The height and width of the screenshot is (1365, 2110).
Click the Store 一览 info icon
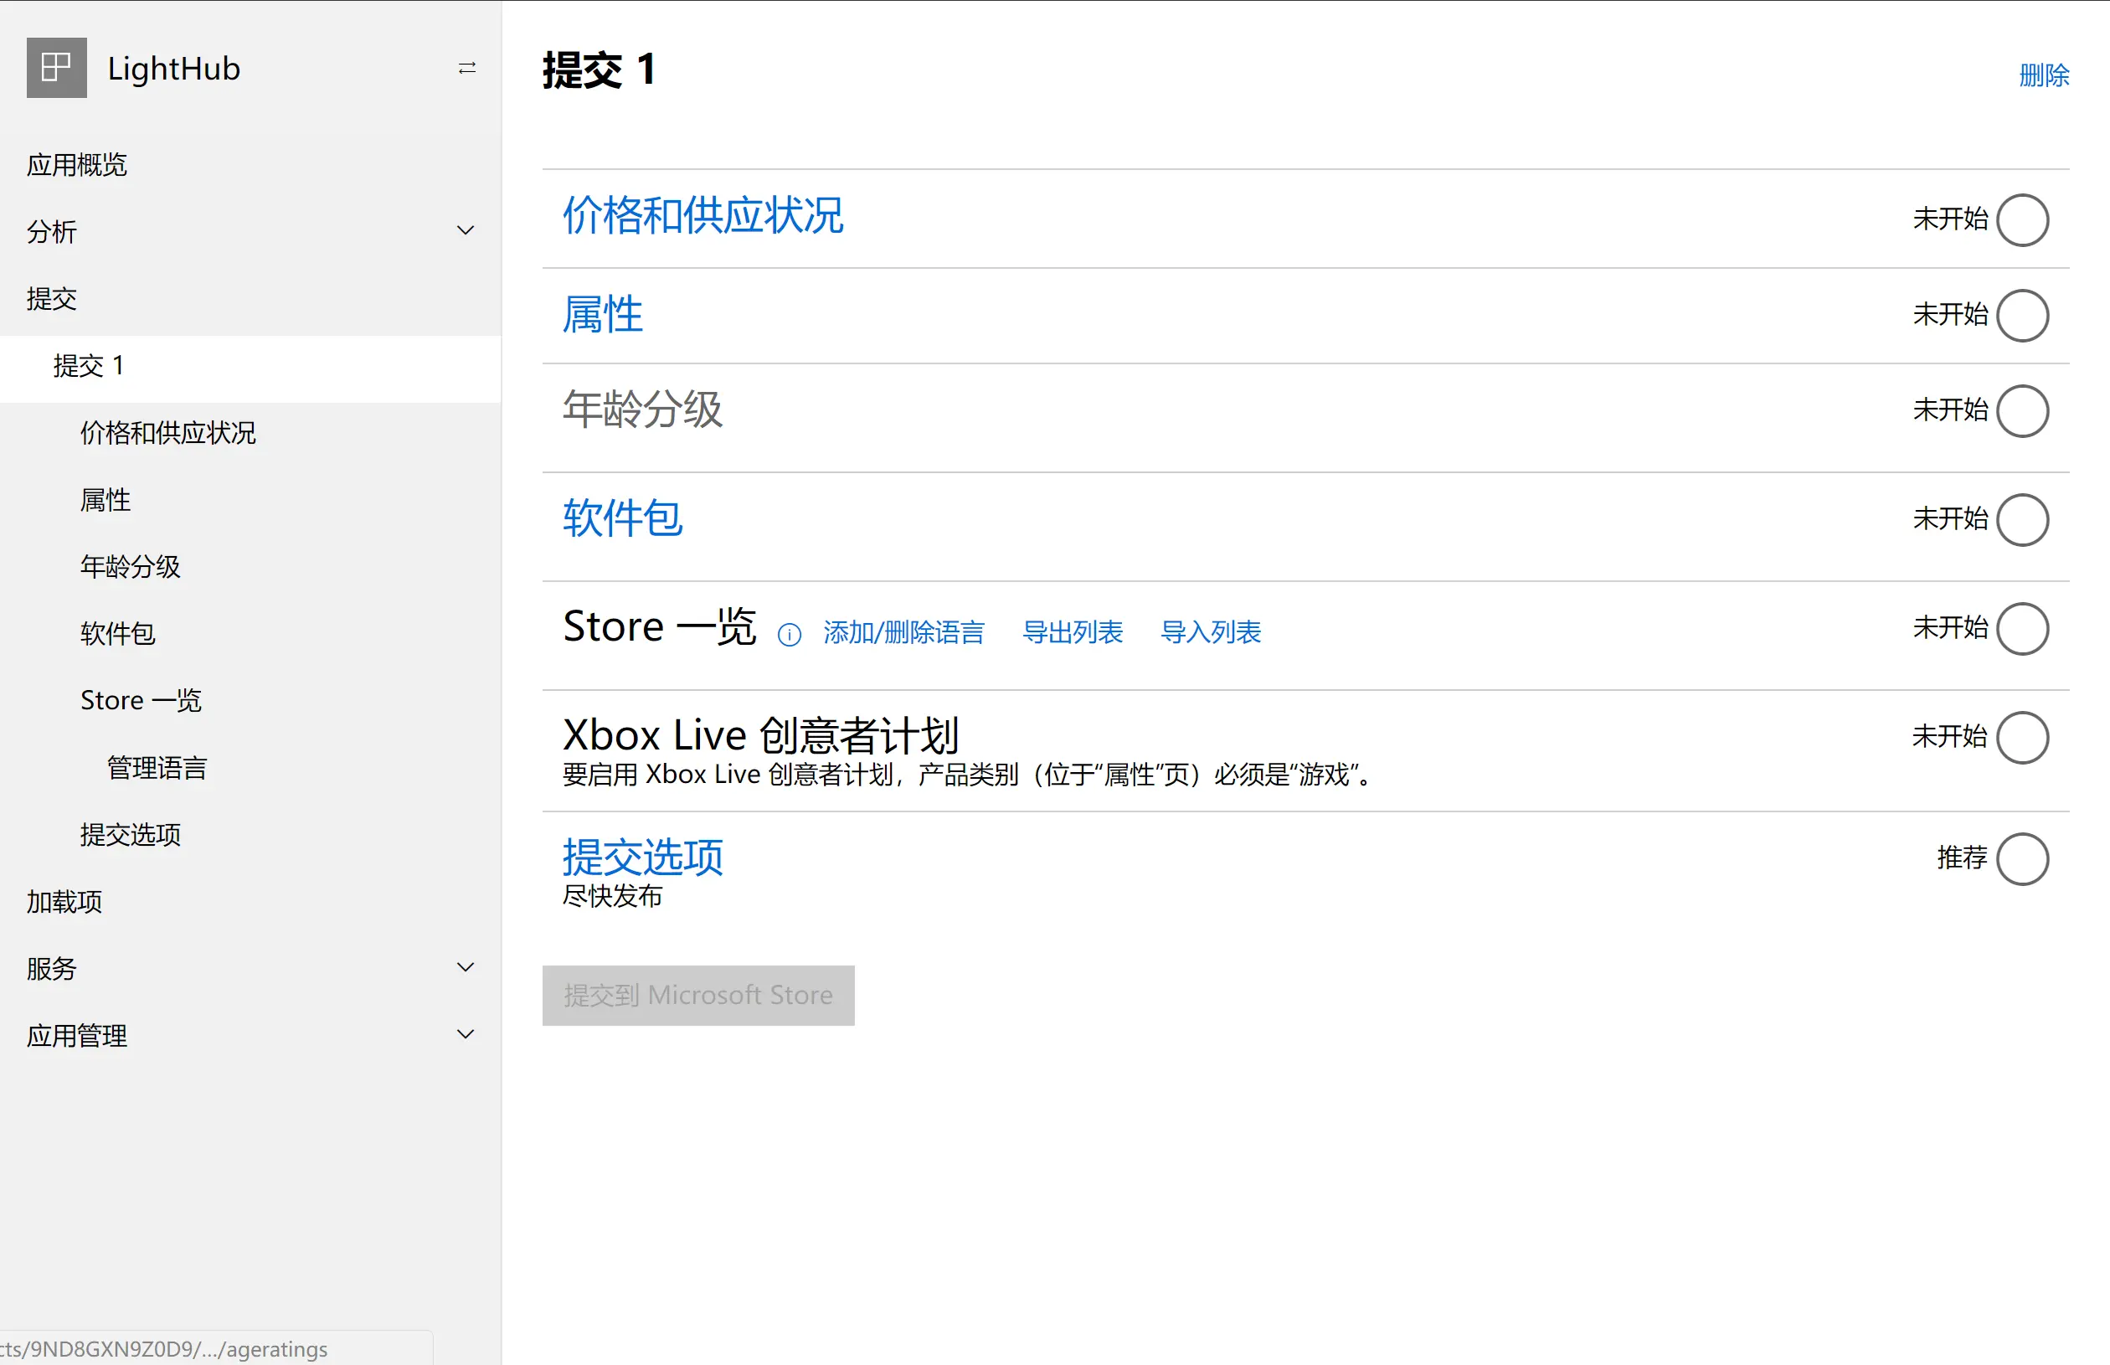789,635
